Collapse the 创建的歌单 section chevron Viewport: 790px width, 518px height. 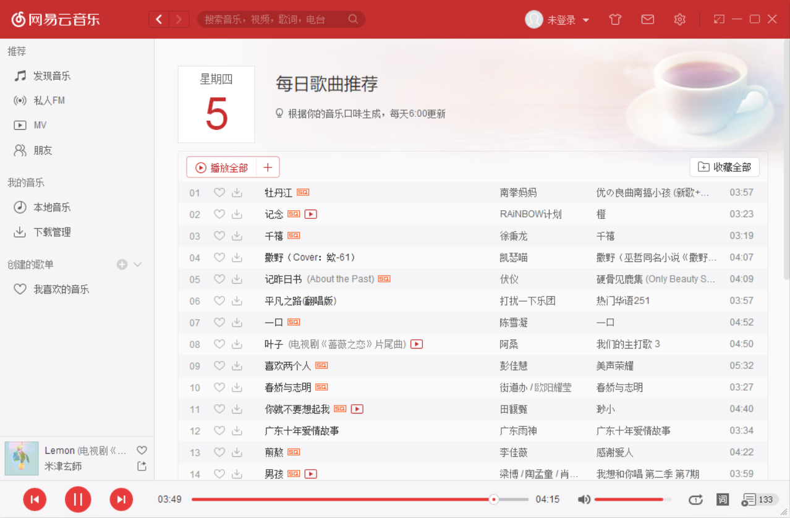tap(138, 265)
